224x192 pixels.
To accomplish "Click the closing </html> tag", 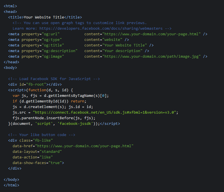I will point(11,185).
